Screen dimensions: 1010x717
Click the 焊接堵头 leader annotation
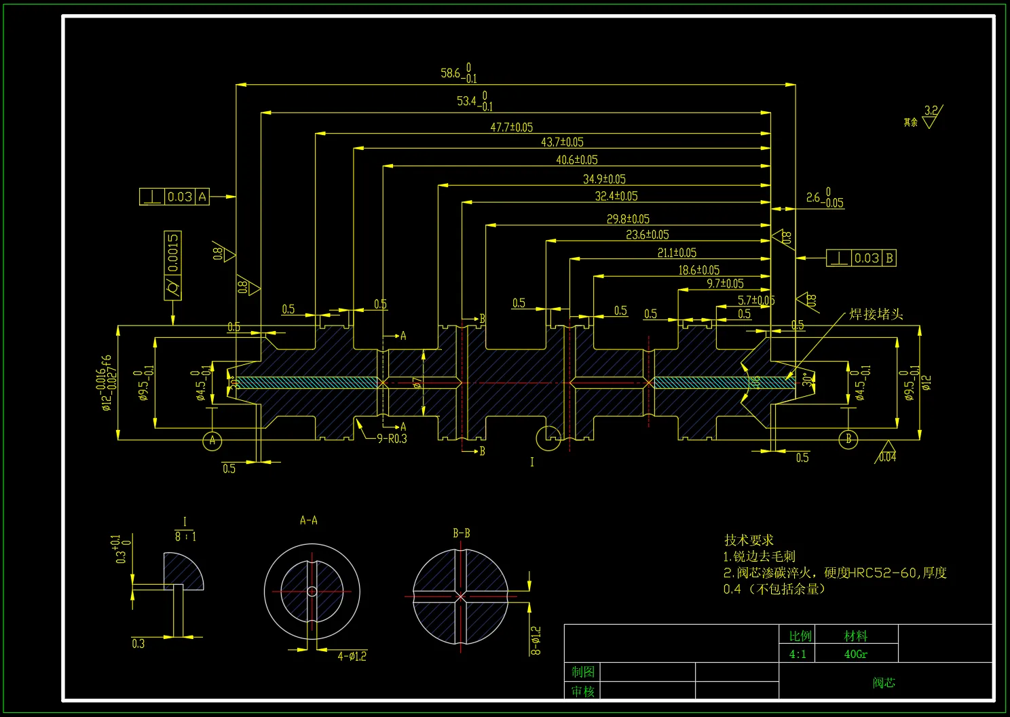(876, 314)
